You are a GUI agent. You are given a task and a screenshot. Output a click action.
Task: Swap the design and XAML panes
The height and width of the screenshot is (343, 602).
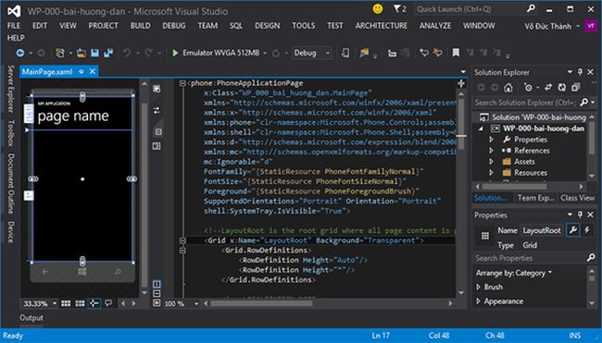click(x=157, y=110)
